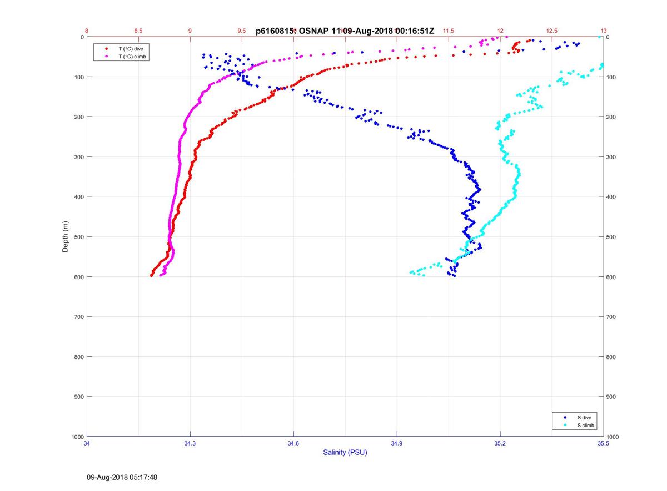Click salinity tick label 34.6
Viewport: 667px width, 491px height.
point(293,443)
